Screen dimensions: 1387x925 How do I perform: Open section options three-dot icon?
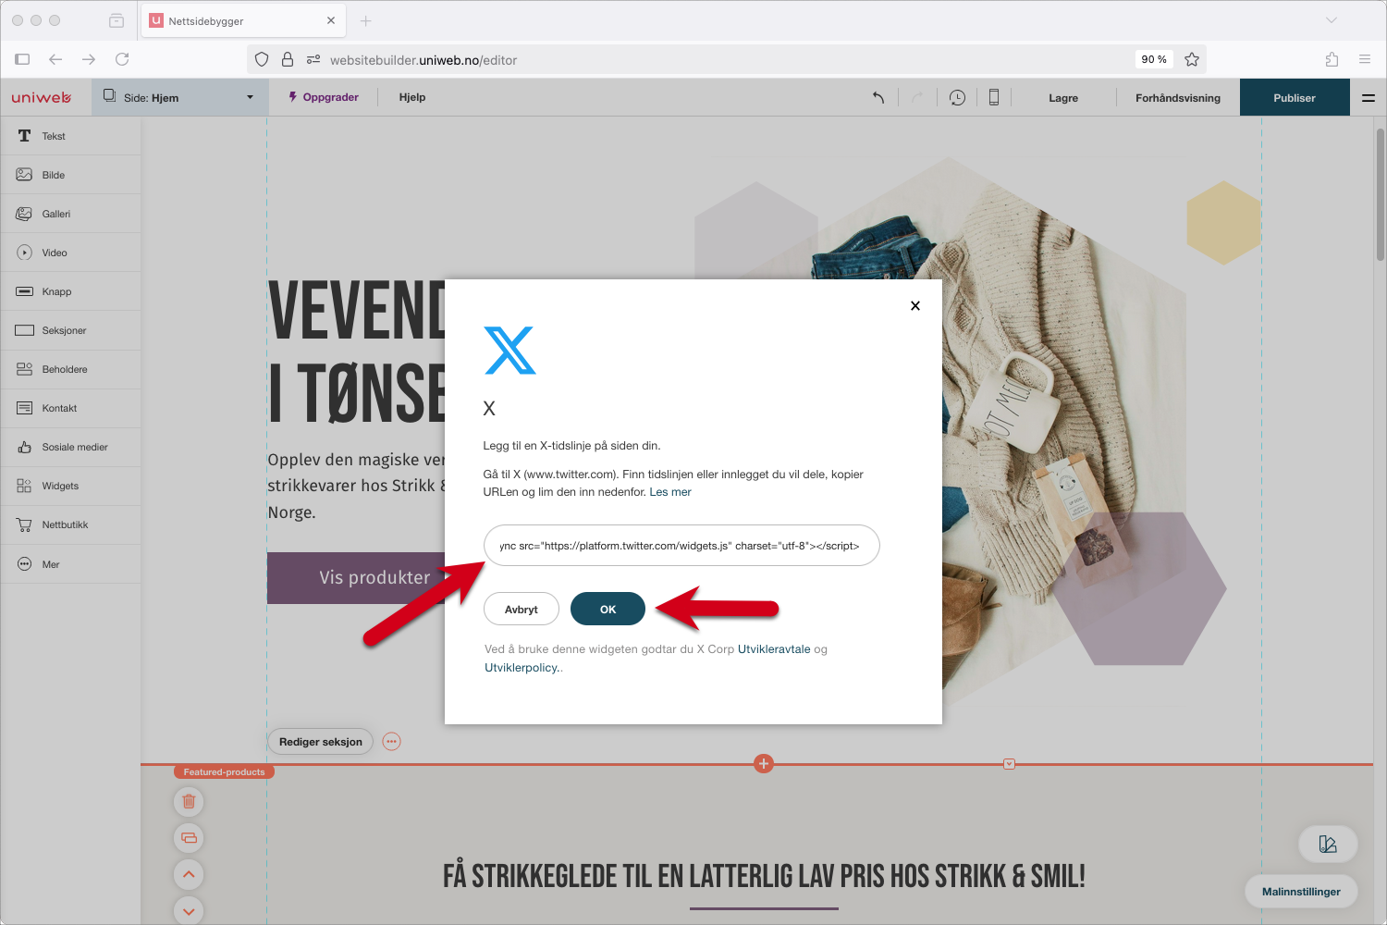(392, 742)
